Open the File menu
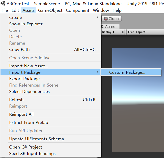 (5, 10)
